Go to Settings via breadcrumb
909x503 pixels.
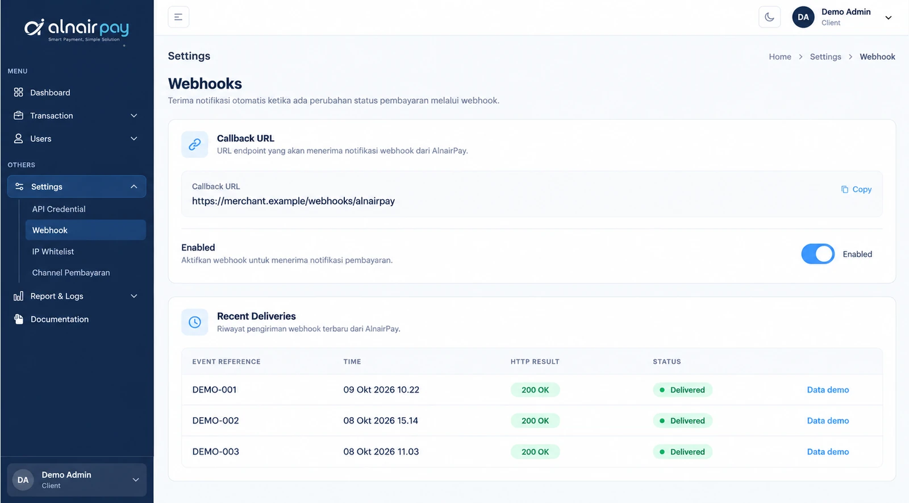pyautogui.click(x=825, y=57)
